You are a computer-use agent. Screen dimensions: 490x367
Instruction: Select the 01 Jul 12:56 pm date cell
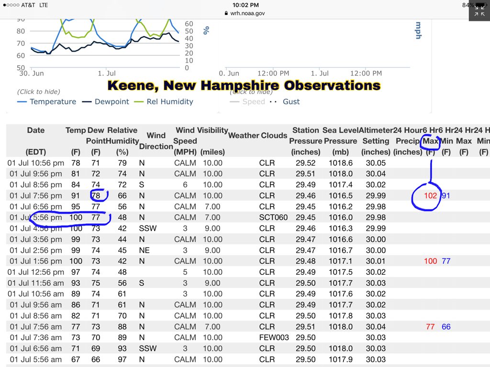point(35,272)
